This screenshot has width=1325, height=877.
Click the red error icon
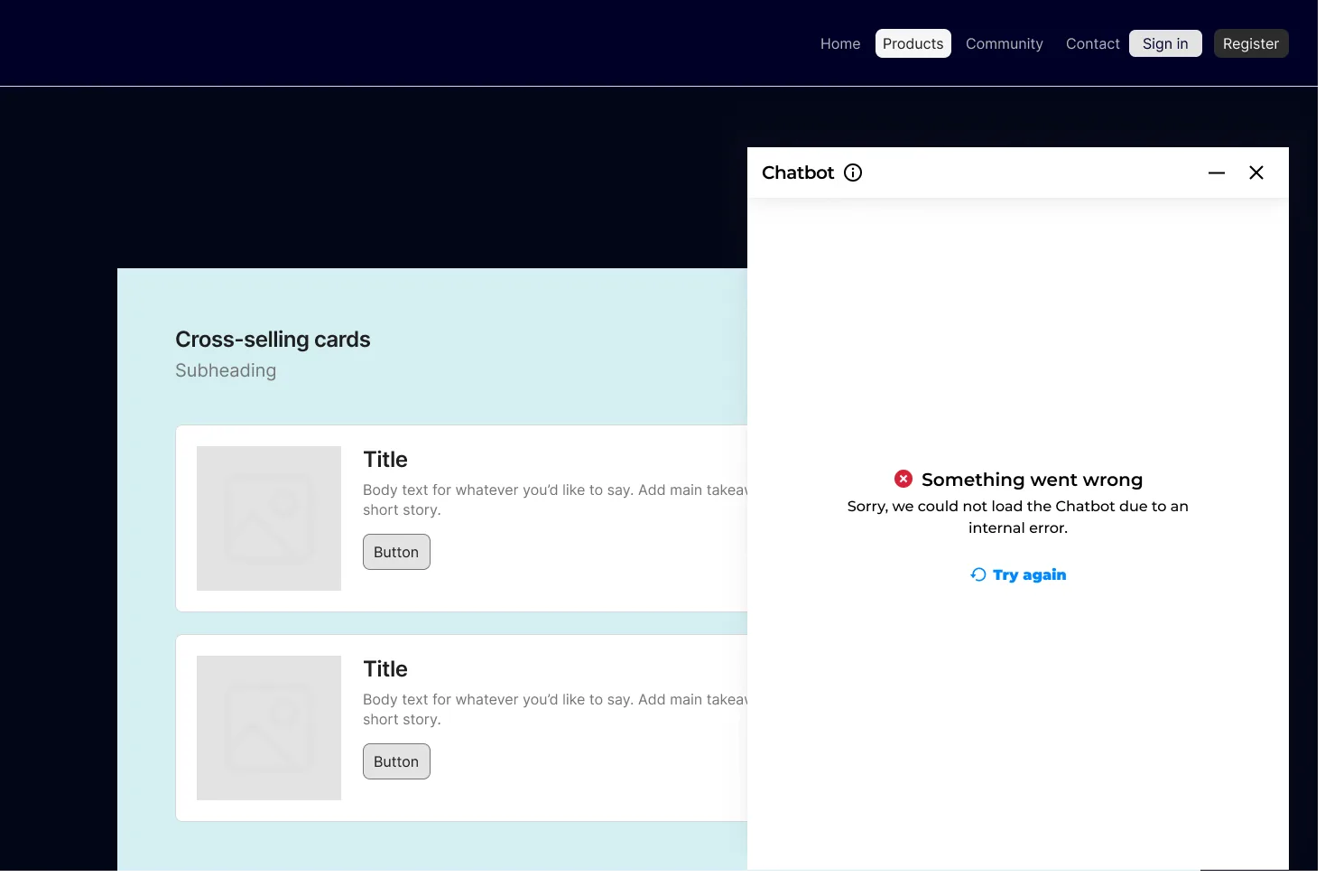click(x=903, y=479)
